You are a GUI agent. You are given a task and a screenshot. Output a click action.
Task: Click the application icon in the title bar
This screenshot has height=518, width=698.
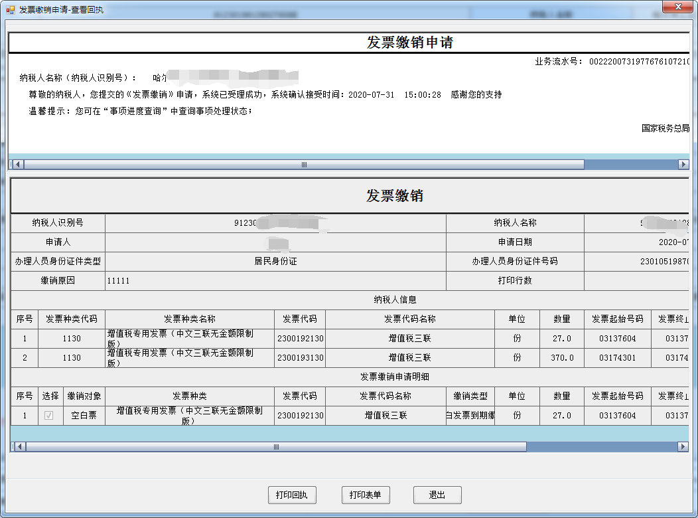coord(10,10)
